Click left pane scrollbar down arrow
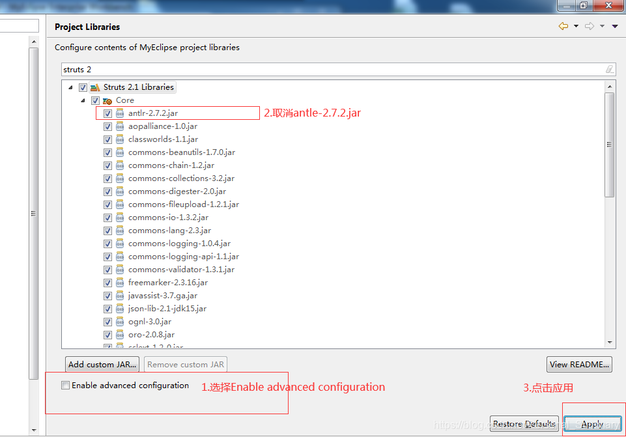626x437 pixels. pyautogui.click(x=34, y=430)
